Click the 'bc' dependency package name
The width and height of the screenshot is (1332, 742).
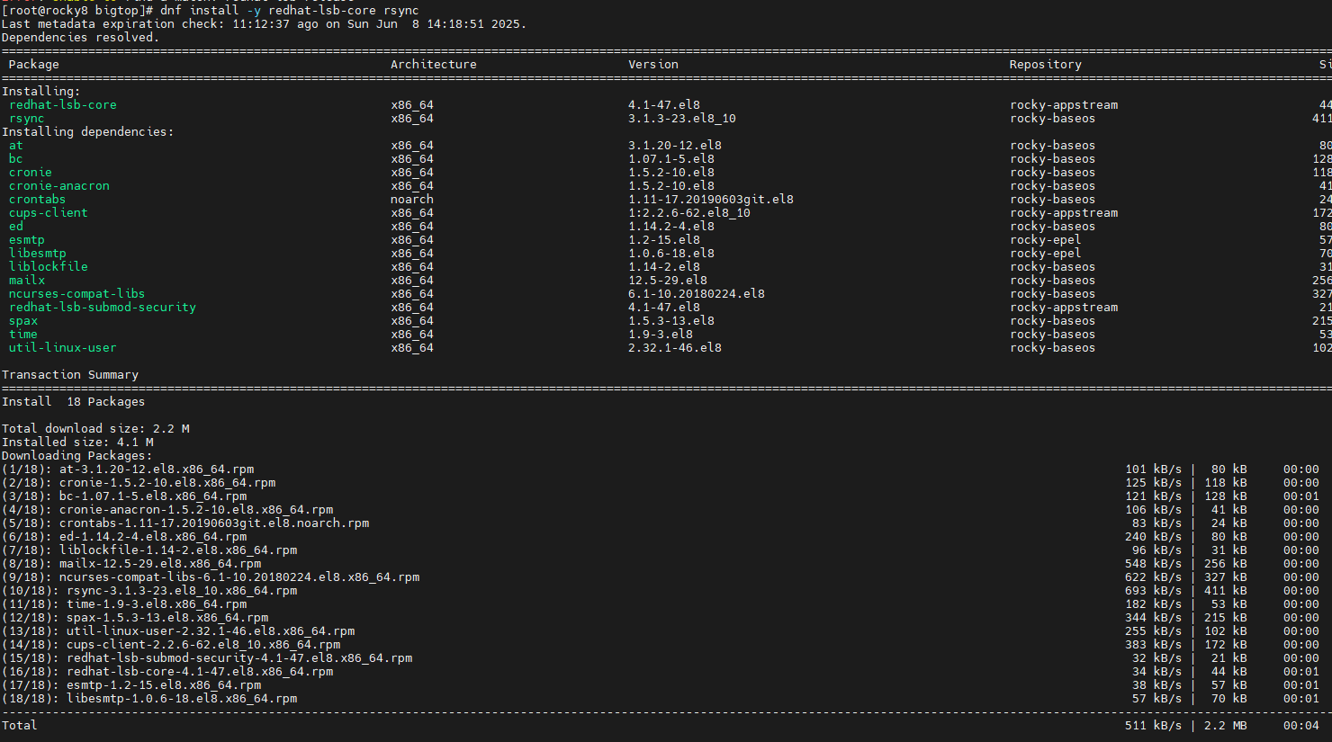click(x=16, y=159)
